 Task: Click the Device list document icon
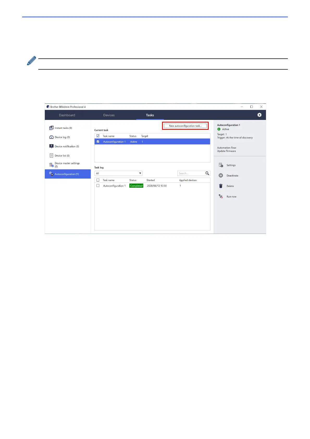coord(51,156)
